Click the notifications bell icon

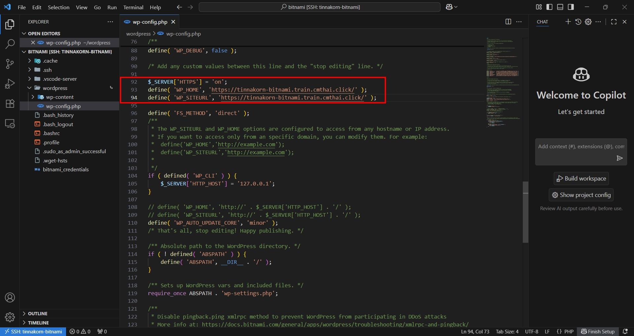click(625, 331)
